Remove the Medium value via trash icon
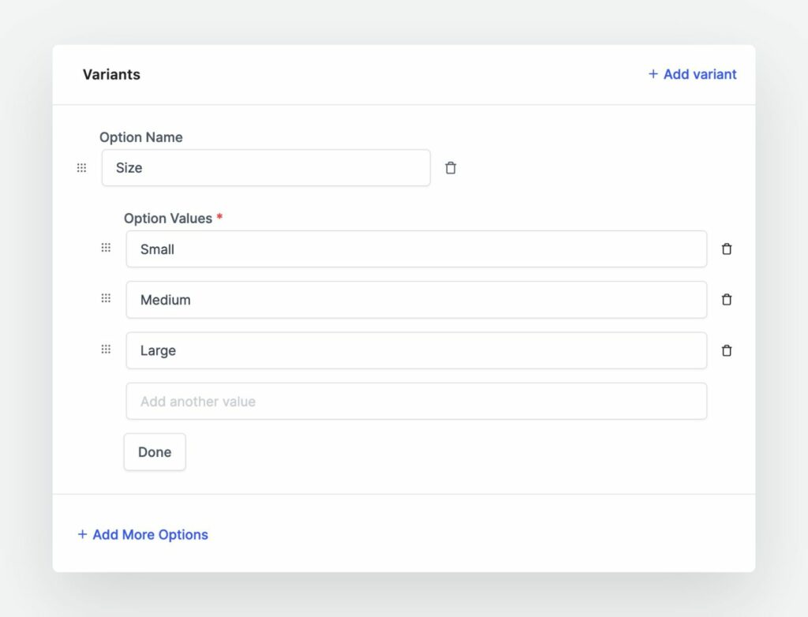 click(727, 300)
